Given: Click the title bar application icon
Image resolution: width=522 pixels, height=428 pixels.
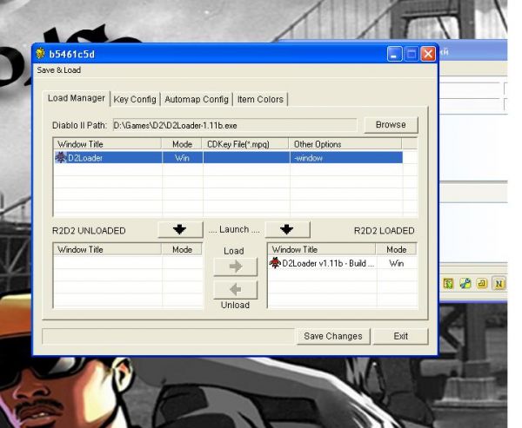Looking at the screenshot, I should click(x=40, y=54).
